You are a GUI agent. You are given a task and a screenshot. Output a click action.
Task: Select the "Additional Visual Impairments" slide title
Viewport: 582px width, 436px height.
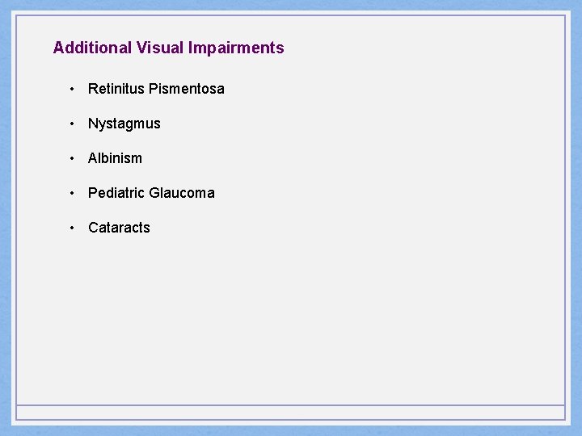[x=168, y=48]
